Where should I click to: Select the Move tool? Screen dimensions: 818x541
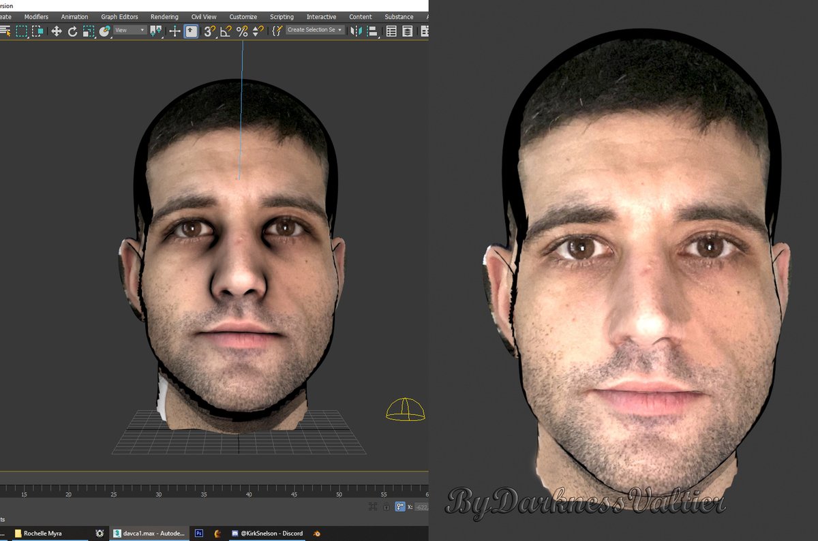[x=57, y=31]
